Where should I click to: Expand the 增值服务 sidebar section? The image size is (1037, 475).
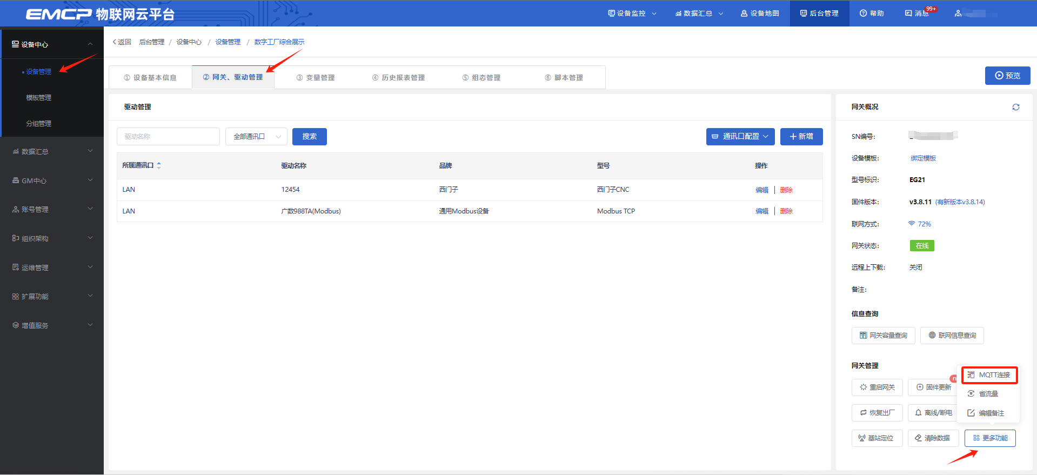click(x=52, y=325)
